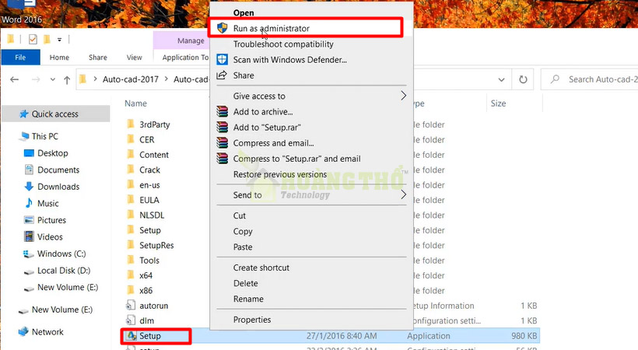Sort files by the Size column header
This screenshot has width=638, height=350.
(498, 103)
